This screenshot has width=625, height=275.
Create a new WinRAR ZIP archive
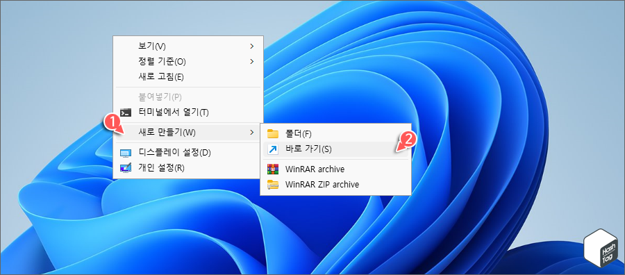tap(335, 185)
